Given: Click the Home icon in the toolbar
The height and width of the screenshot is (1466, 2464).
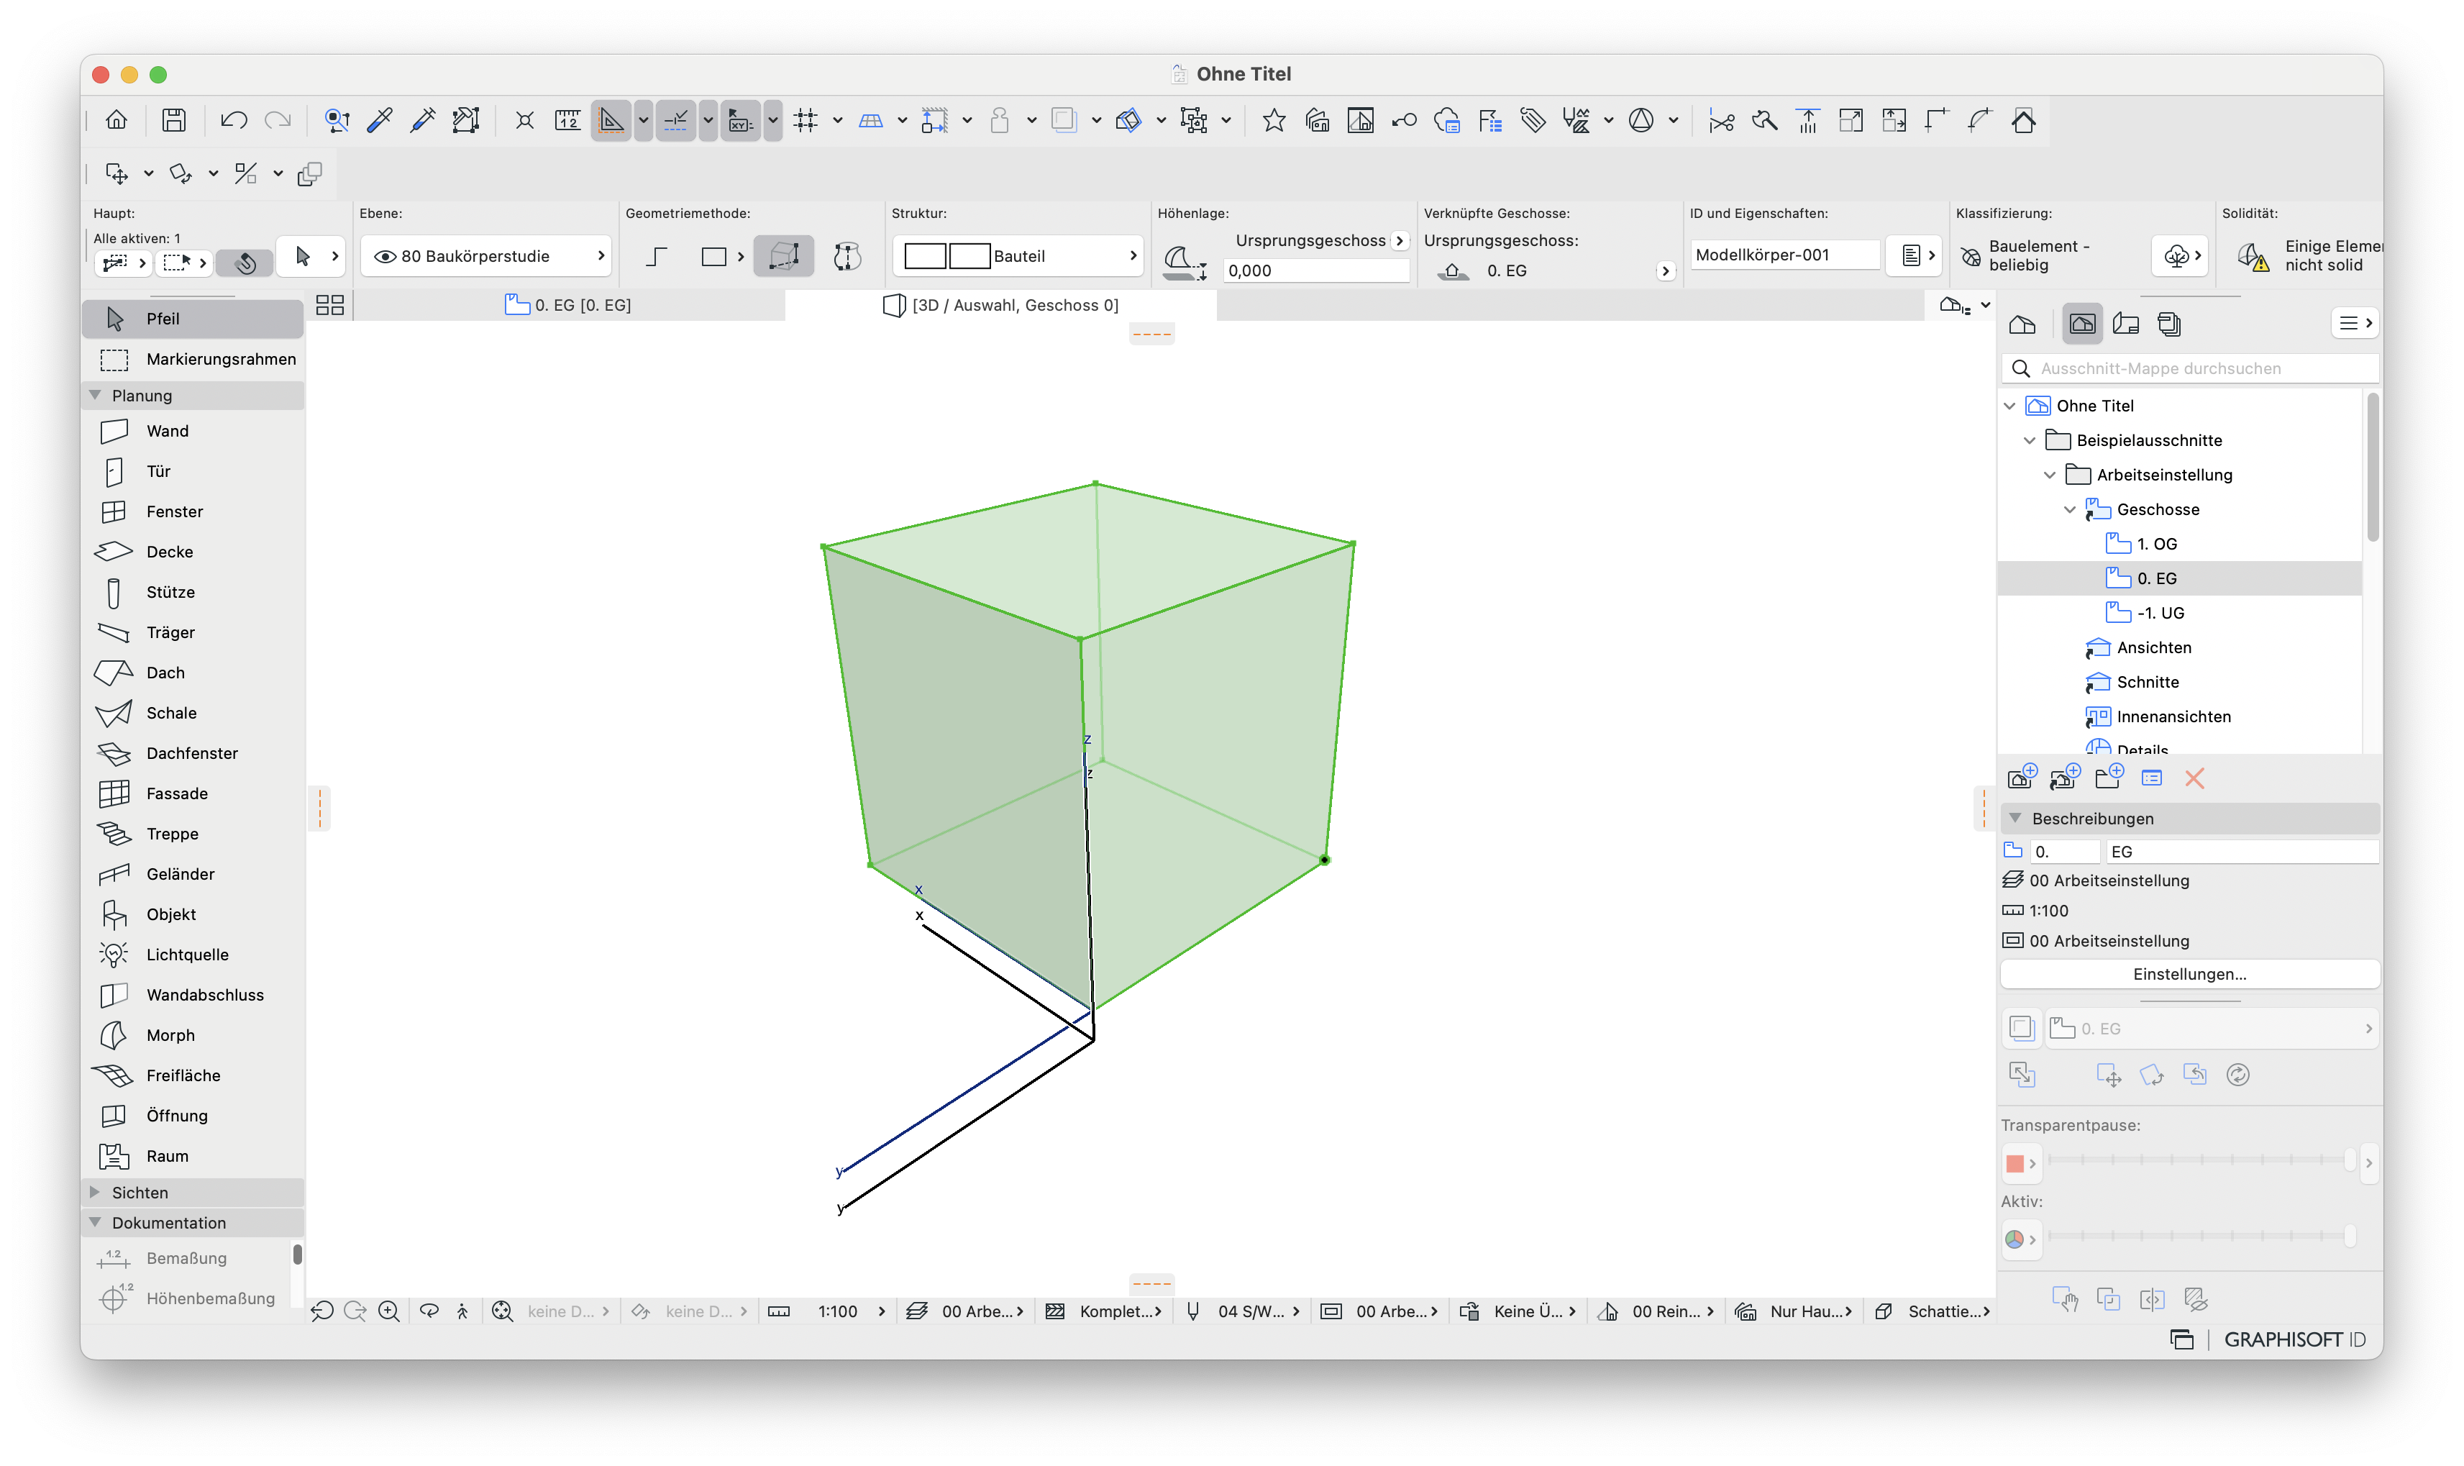Looking at the screenshot, I should pos(117,121).
